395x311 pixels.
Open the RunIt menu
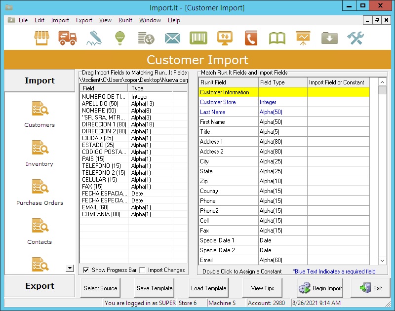click(125, 20)
